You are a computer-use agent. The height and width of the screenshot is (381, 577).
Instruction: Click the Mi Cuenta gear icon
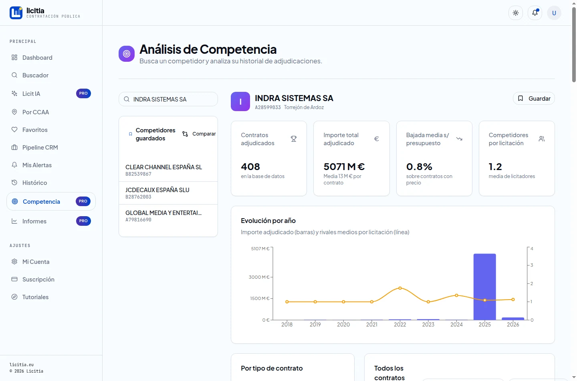14,261
